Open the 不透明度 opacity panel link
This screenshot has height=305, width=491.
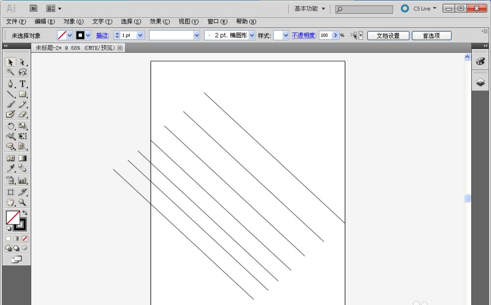pyautogui.click(x=304, y=35)
